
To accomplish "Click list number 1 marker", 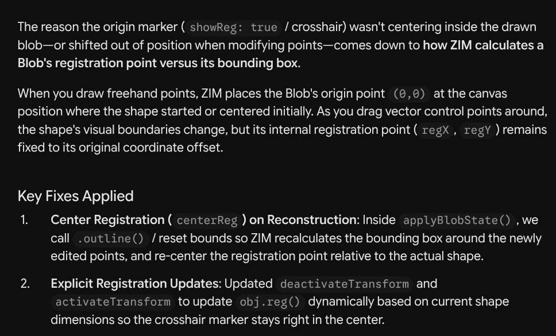I will [x=24, y=220].
